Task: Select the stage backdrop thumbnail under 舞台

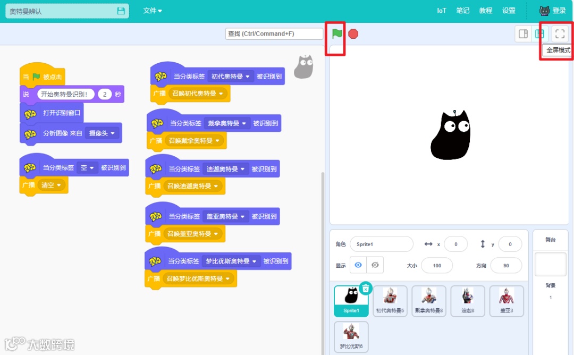Action: click(x=551, y=264)
